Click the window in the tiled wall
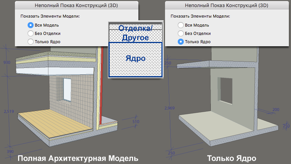This screenshot has width=291, height=164. tap(67, 90)
